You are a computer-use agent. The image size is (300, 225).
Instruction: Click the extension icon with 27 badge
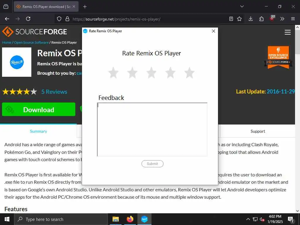pyautogui.click(x=272, y=18)
